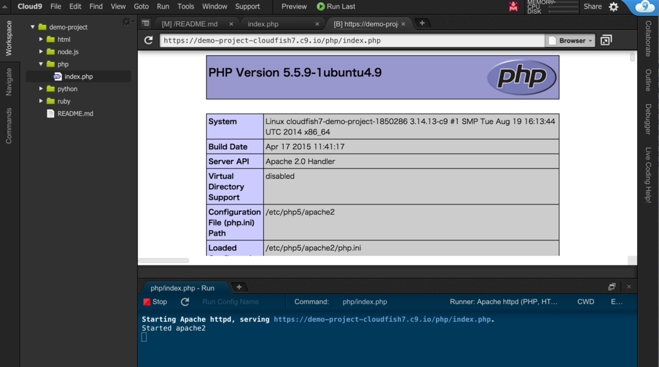Expand the ruby folder
The width and height of the screenshot is (659, 367).
[x=41, y=101]
